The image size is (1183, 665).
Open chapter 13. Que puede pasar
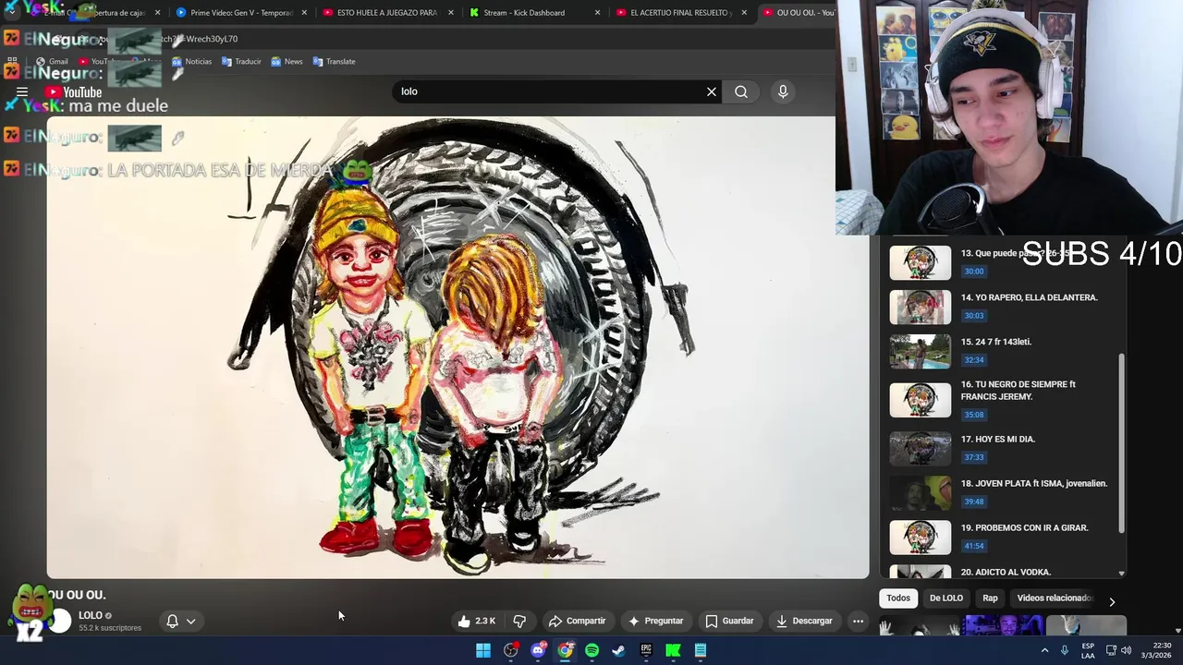[x=1004, y=262]
